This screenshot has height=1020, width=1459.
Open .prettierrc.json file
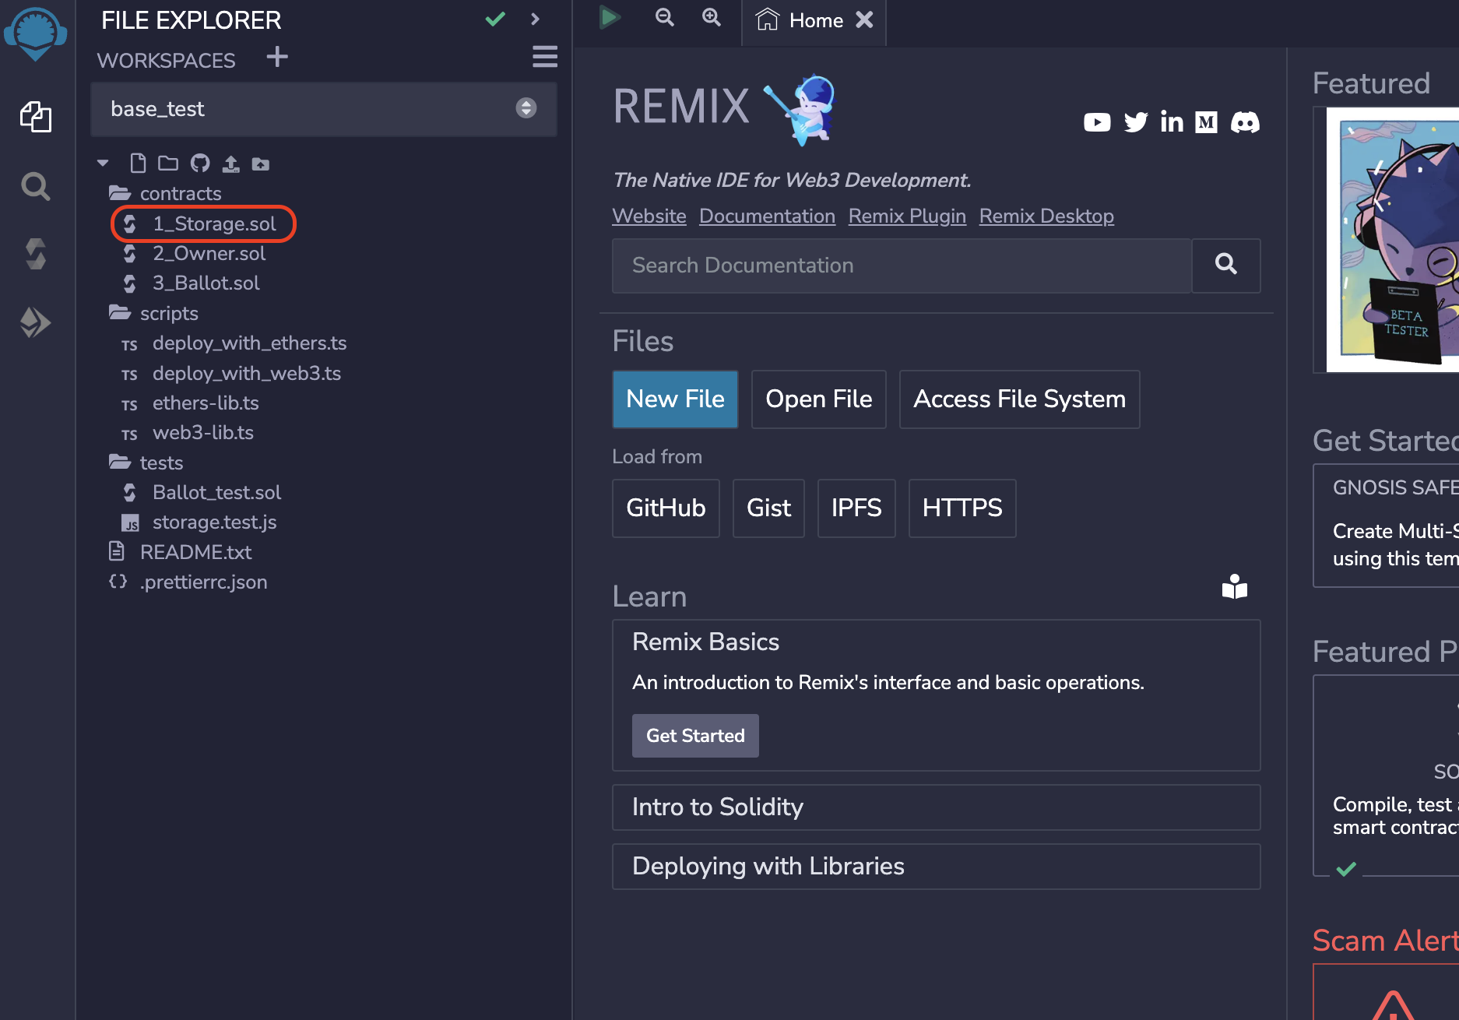[188, 582]
